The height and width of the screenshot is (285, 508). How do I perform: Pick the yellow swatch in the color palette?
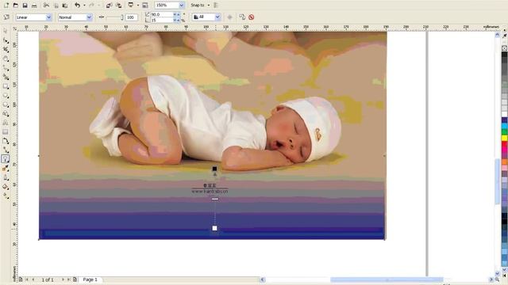click(505, 138)
